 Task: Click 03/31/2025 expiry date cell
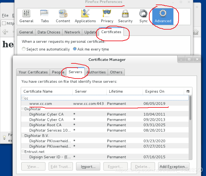click(154, 125)
